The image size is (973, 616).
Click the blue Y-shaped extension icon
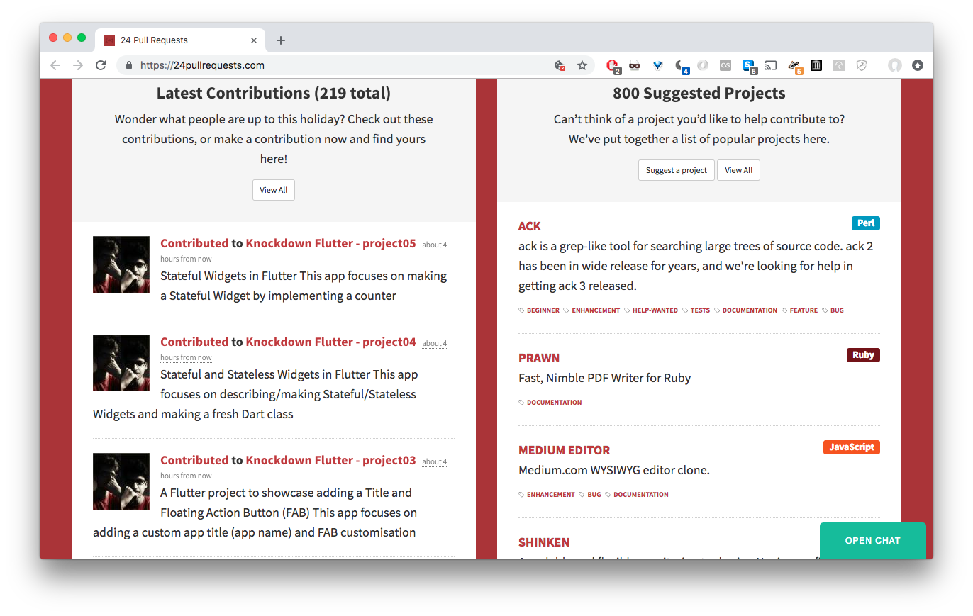tap(657, 65)
